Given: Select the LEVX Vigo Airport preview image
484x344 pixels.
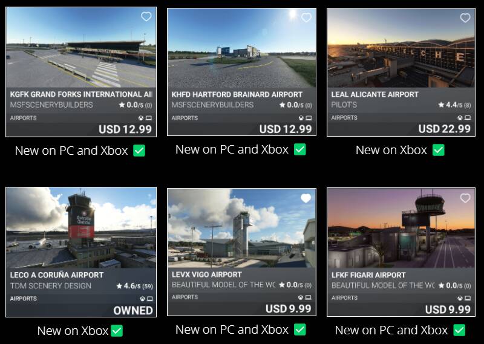Looking at the screenshot, I should [241, 229].
